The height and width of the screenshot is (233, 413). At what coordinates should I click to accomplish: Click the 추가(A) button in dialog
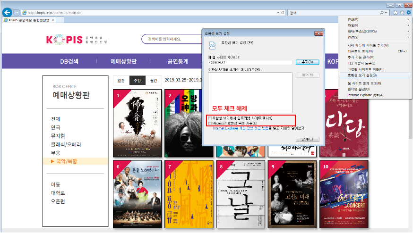[x=307, y=62]
